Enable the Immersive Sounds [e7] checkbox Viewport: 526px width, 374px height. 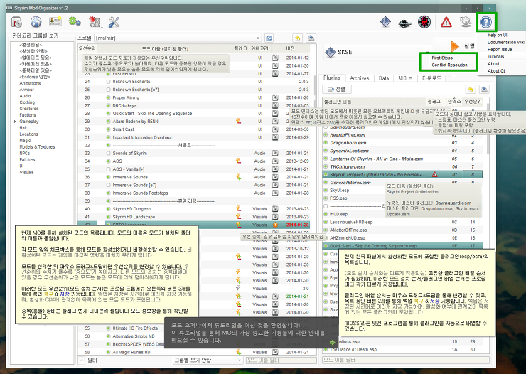coord(108,185)
